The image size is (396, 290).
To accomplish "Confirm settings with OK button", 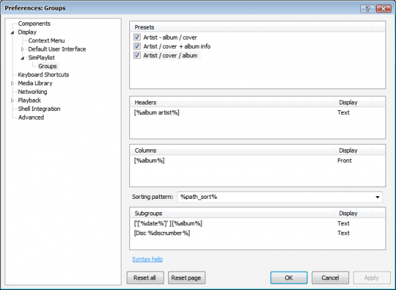I will pos(288,278).
